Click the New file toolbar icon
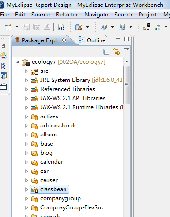 [x=8, y=27]
